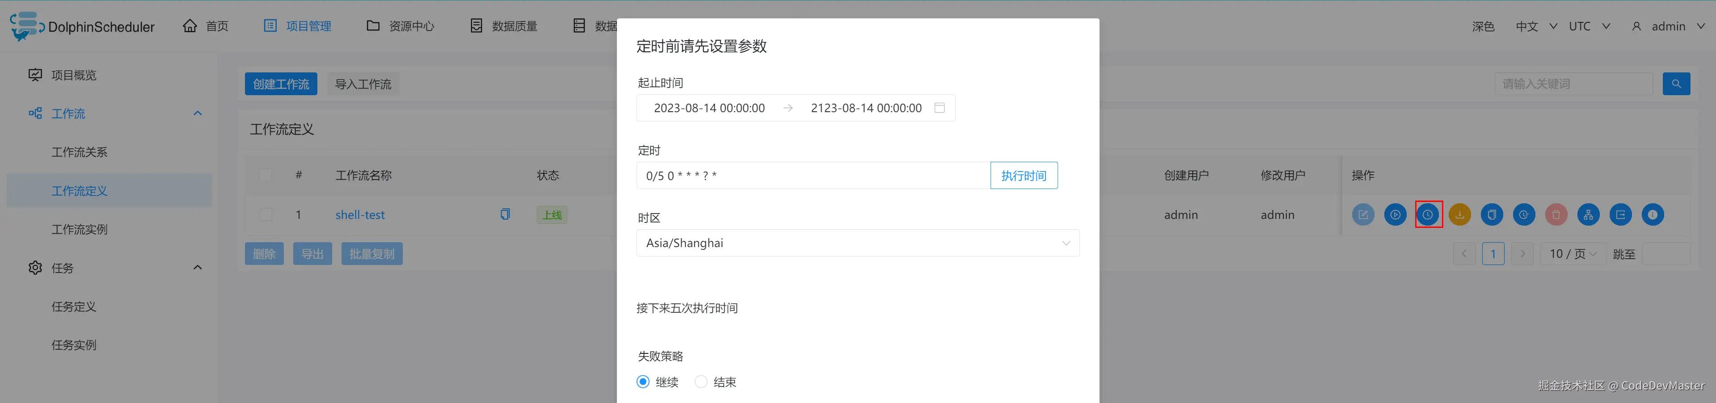
Task: Click the red trash icon for shell-test
Action: (x=1556, y=214)
